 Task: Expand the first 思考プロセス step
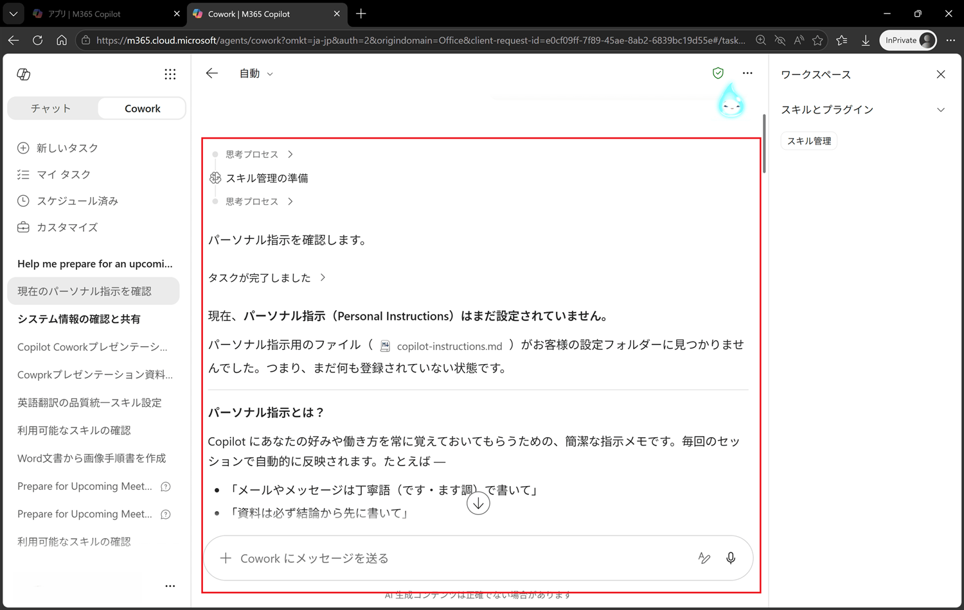tap(259, 154)
